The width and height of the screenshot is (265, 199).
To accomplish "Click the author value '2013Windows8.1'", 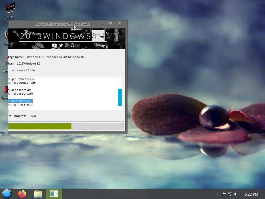I will tap(29, 64).
